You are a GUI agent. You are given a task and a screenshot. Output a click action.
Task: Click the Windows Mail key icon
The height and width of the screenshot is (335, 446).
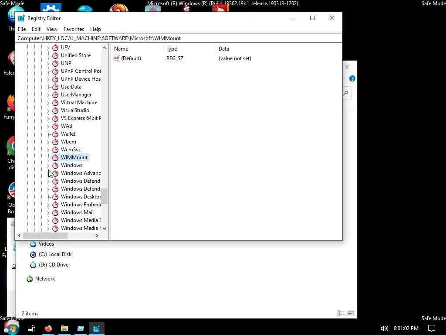pyautogui.click(x=55, y=212)
